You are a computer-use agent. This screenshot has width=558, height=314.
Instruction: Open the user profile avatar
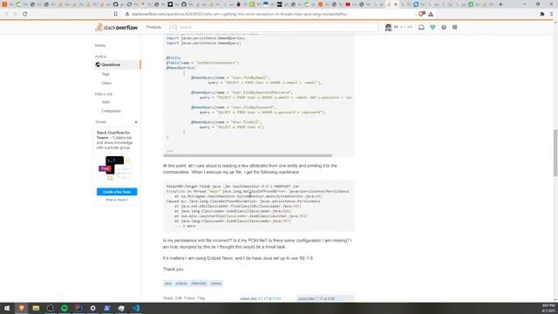(388, 27)
